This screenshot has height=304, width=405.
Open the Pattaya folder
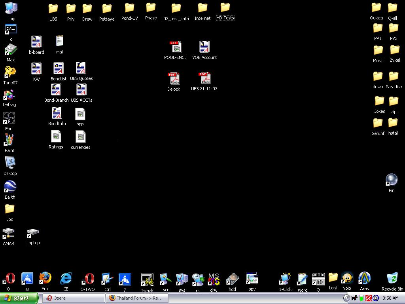pyautogui.click(x=107, y=9)
